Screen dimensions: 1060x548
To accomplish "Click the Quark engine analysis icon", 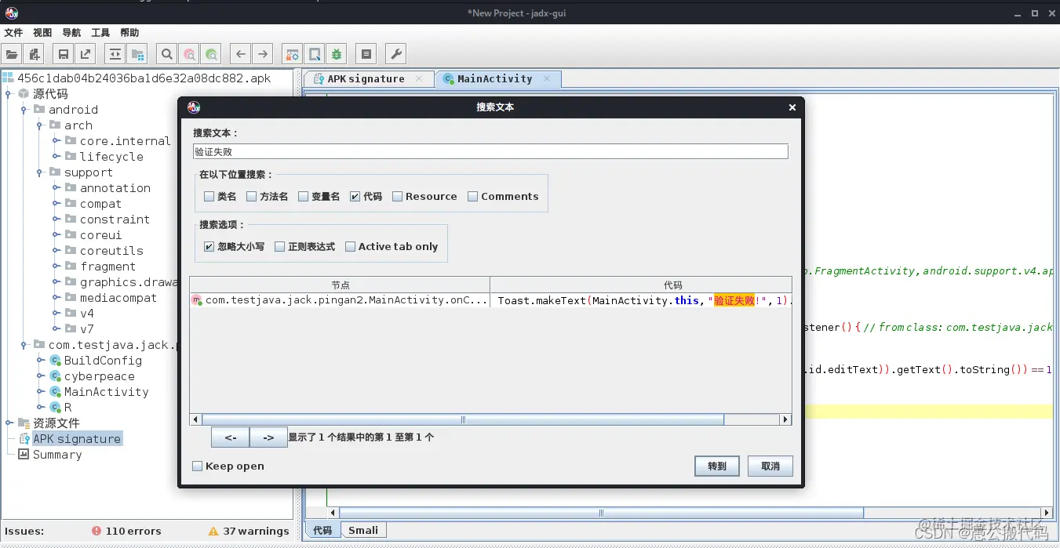I will [x=314, y=54].
